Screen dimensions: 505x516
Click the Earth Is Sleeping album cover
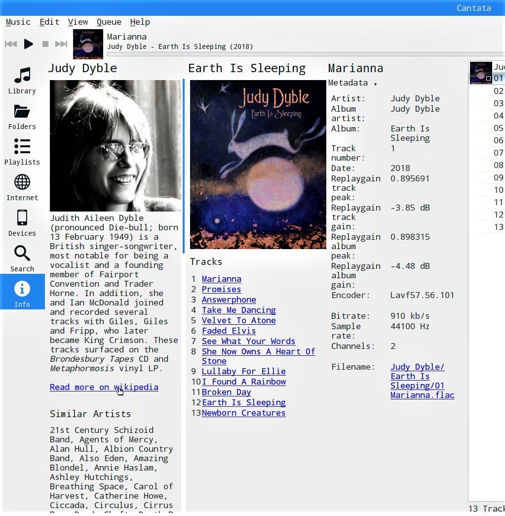[x=258, y=165]
